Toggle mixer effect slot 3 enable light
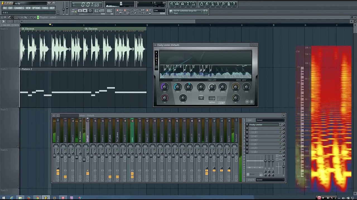This screenshot has height=200, width=357. [x=280, y=132]
